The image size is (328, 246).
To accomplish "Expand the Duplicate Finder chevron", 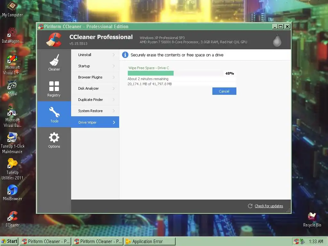I will pyautogui.click(x=114, y=100).
